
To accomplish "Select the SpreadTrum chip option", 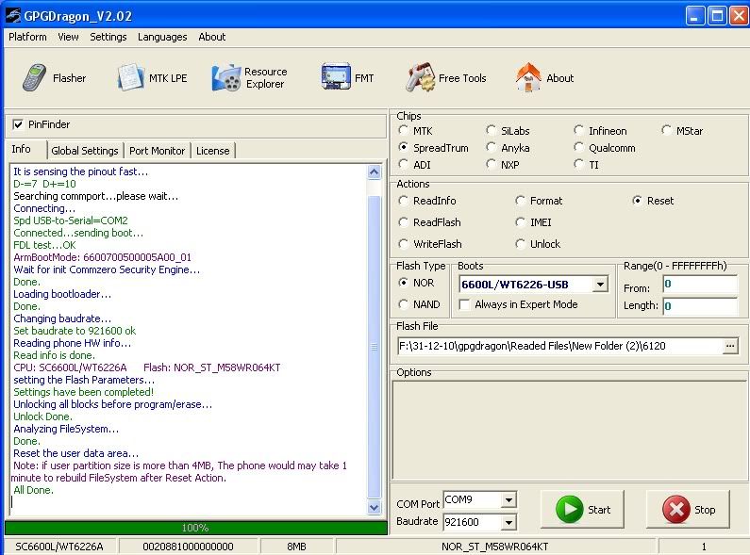I will 403,147.
